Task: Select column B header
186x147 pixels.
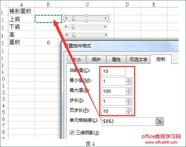Action: tap(48, 5)
